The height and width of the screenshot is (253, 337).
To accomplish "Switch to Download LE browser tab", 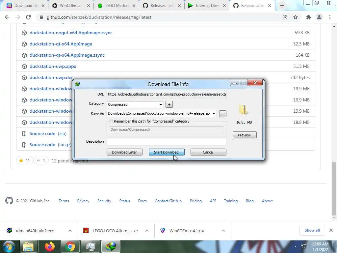I will [25, 6].
